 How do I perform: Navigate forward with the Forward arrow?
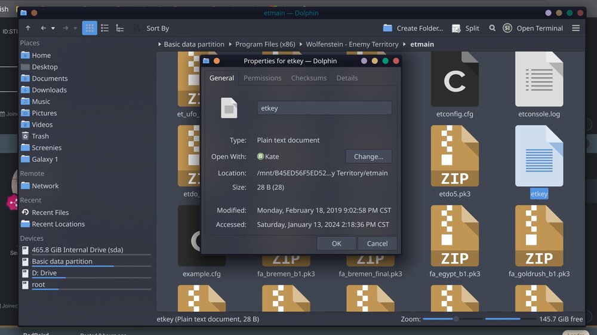tap(66, 28)
